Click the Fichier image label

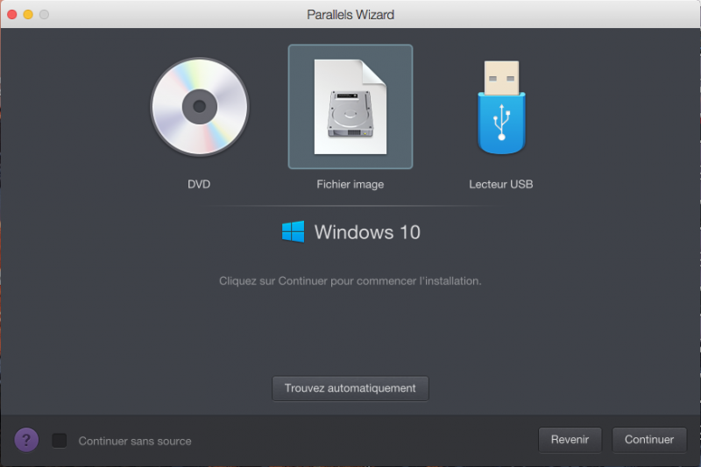pyautogui.click(x=350, y=184)
